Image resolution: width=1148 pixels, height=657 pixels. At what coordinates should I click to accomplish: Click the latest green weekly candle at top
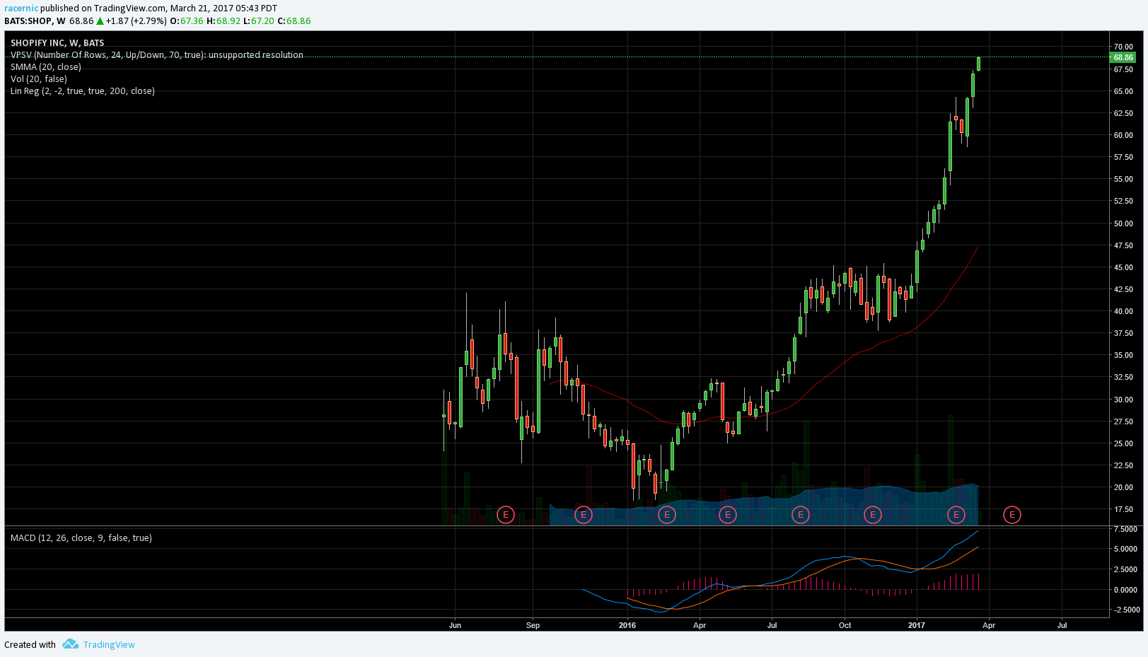point(978,64)
